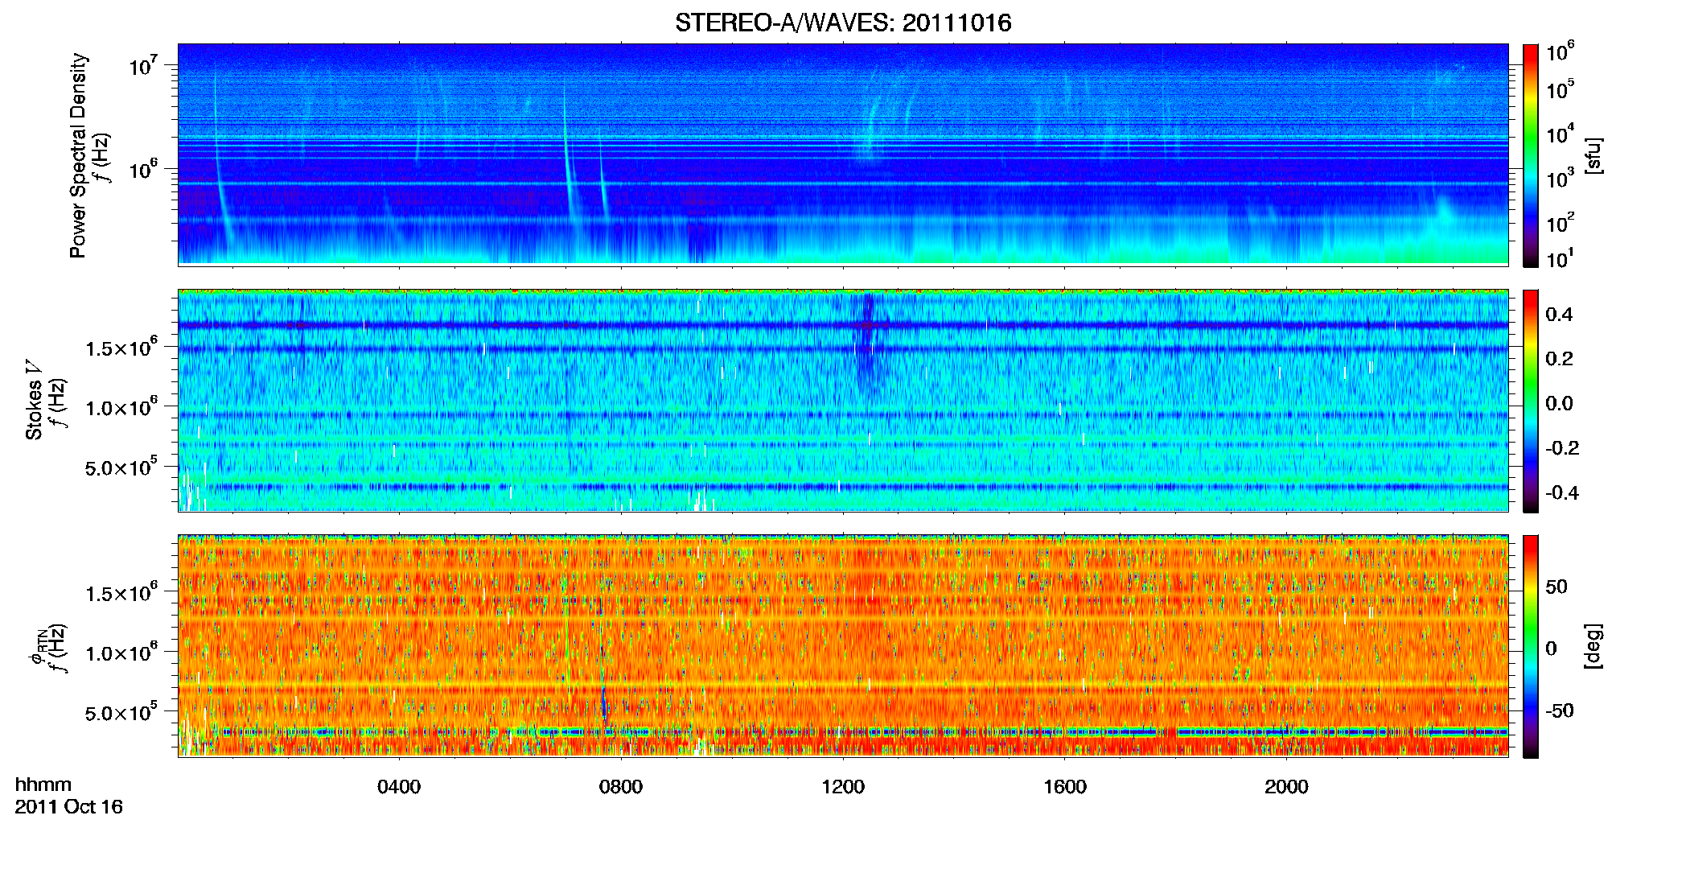Image resolution: width=1686 pixels, height=869 pixels.
Task: Click the 10^2 label on sfu color bar
Action: click(1561, 222)
